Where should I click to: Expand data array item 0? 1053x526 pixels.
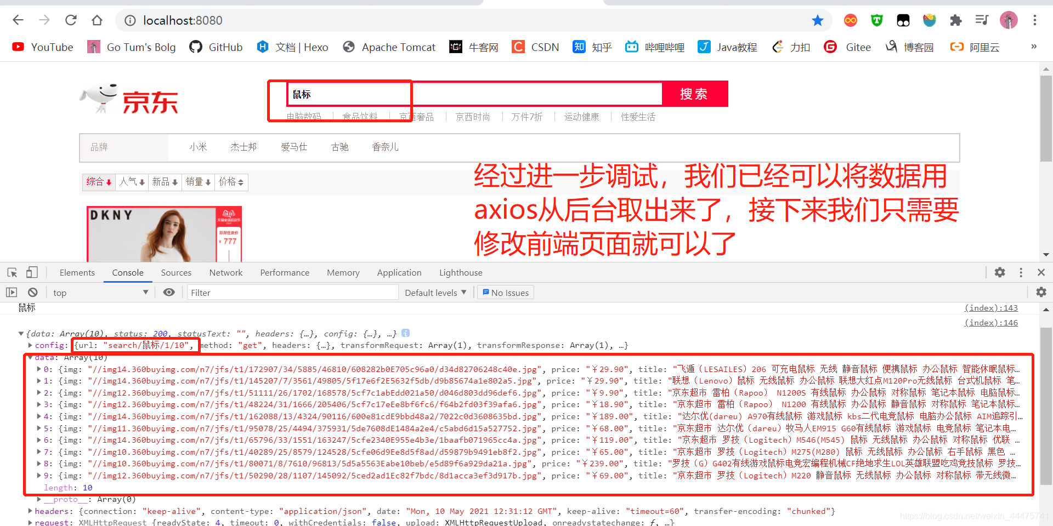39,369
